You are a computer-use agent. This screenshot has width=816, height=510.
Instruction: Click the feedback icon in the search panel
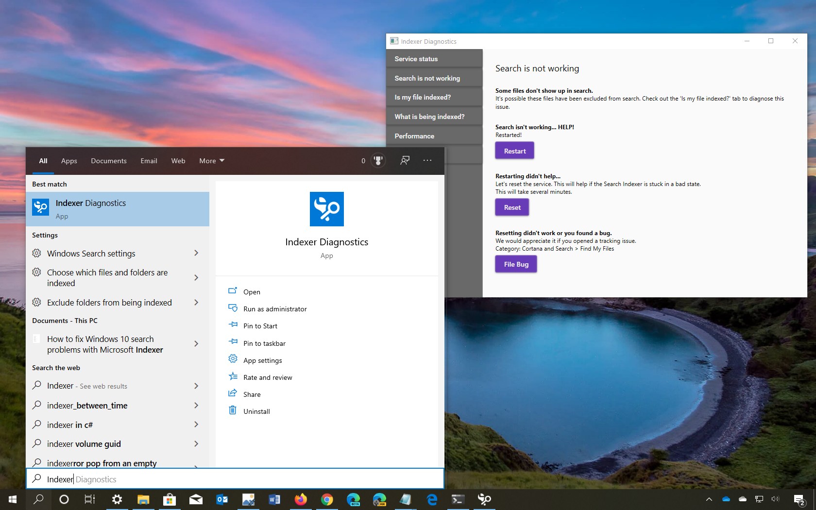tap(405, 160)
